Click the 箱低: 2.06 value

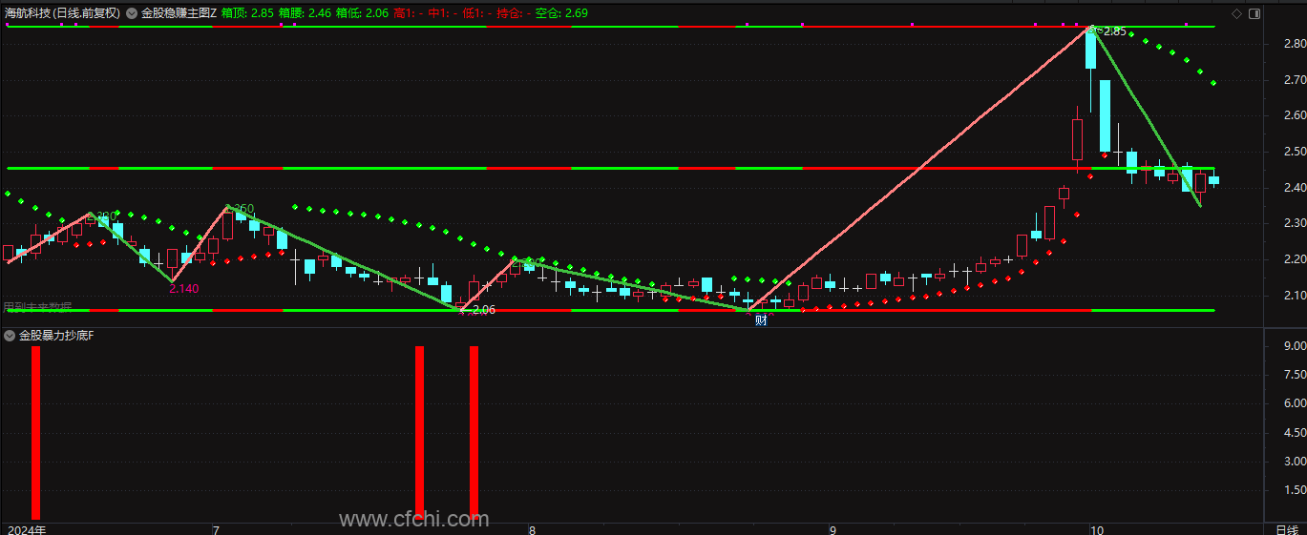363,13
